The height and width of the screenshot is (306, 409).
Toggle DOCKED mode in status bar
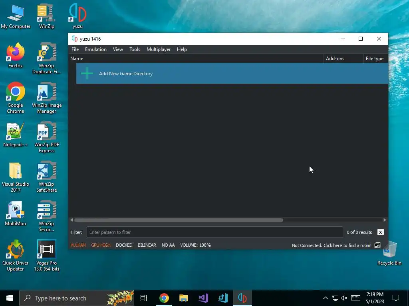pos(124,245)
